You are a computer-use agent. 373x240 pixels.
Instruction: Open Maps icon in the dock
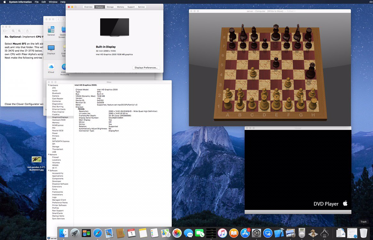click(x=166, y=233)
